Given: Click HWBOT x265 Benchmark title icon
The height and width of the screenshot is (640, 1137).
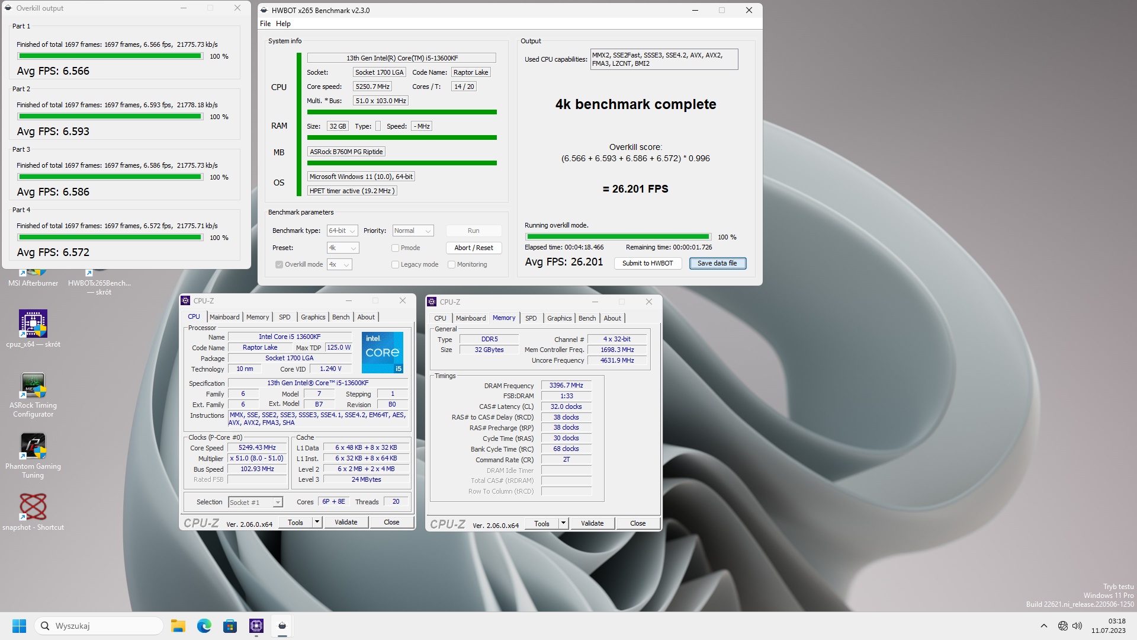Looking at the screenshot, I should tap(264, 10).
